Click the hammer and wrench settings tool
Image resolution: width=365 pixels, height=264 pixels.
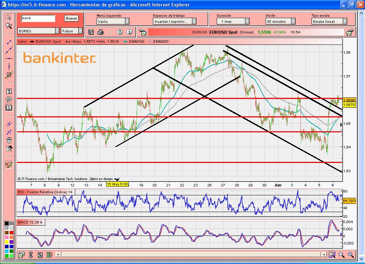pos(9,148)
